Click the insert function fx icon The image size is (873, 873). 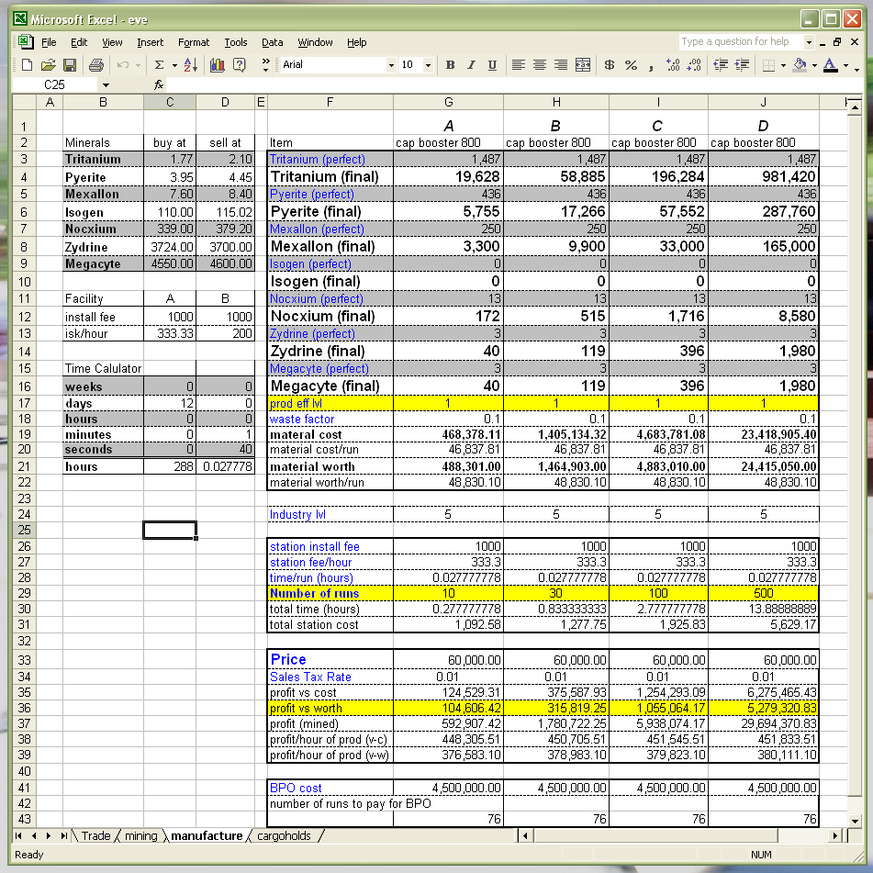(159, 84)
